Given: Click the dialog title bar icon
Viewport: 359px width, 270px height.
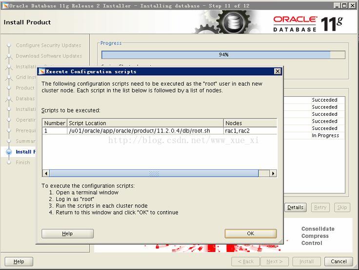Looking at the screenshot, I should pyautogui.click(x=42, y=72).
